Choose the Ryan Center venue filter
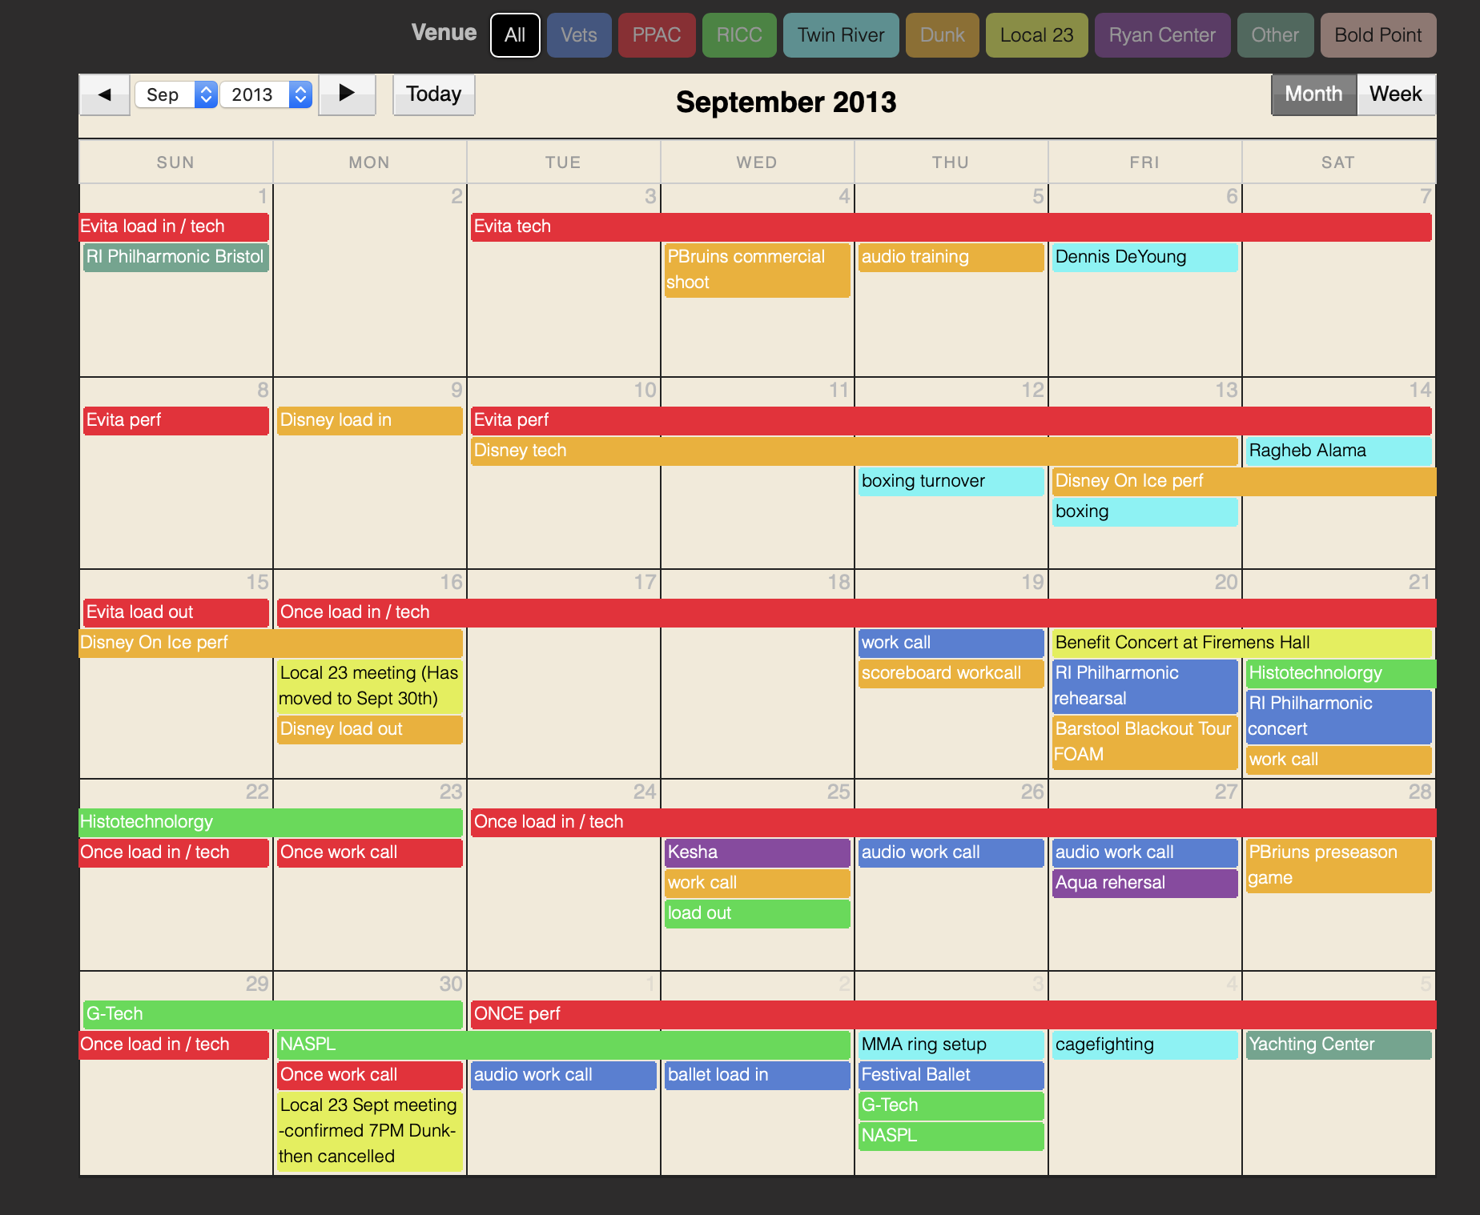Screen dimensions: 1480x1215 (1161, 35)
